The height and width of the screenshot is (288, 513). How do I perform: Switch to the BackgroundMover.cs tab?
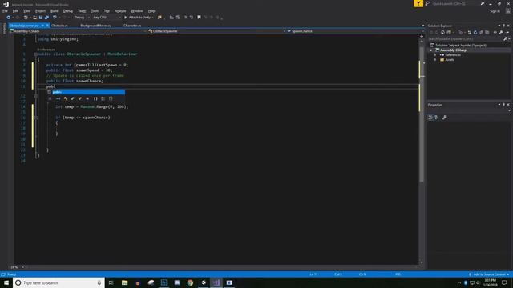pos(95,26)
